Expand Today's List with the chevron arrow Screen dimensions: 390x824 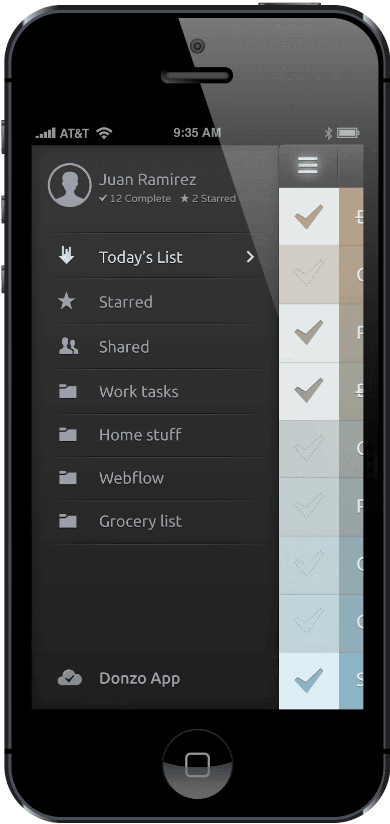coord(250,257)
